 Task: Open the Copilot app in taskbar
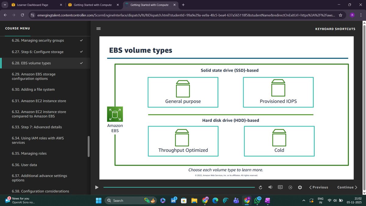163,201
